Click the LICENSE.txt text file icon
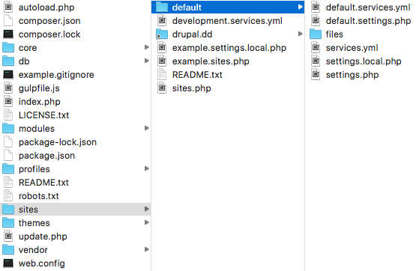This screenshot has width=419, height=271. (x=8, y=115)
